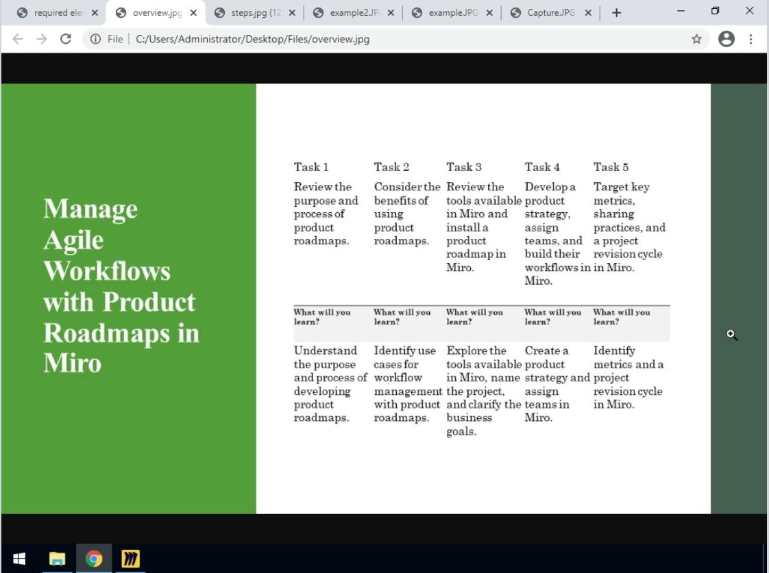Click the address bar file path
This screenshot has width=769, height=573.
pyautogui.click(x=252, y=39)
